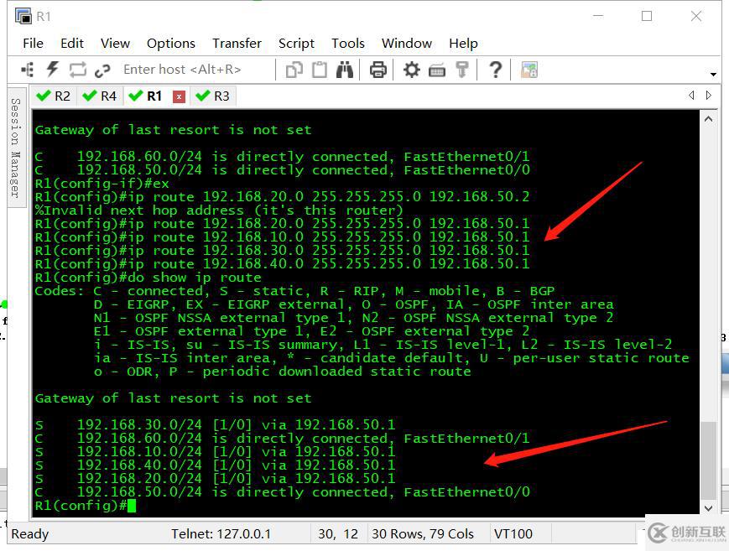Click the Quick Connect lightning icon
This screenshot has width=729, height=551.
(53, 70)
